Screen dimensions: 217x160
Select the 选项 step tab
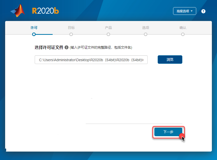146,28
